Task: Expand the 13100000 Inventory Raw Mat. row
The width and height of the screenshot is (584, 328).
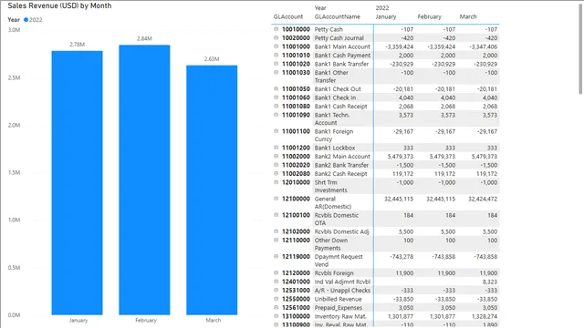Action: (276, 316)
